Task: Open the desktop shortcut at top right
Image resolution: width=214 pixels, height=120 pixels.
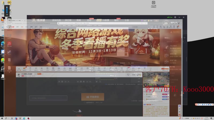Action: [154, 4]
